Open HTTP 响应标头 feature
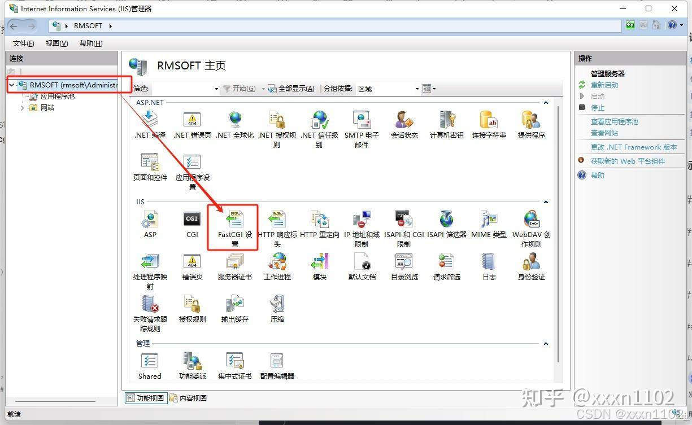The image size is (692, 425). coord(277,228)
